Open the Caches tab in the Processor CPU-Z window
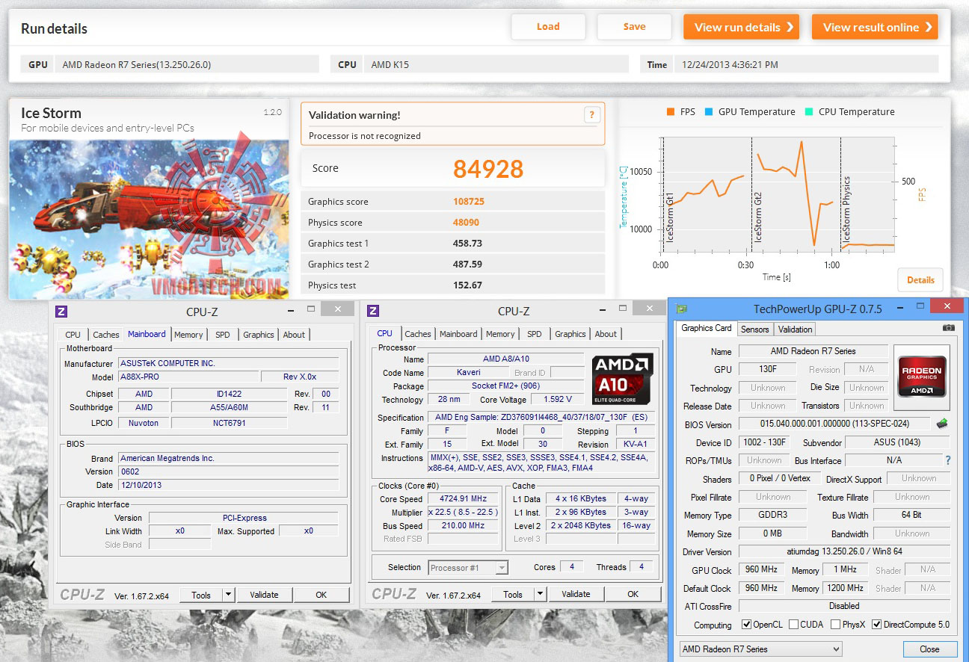The image size is (969, 662). pos(418,334)
